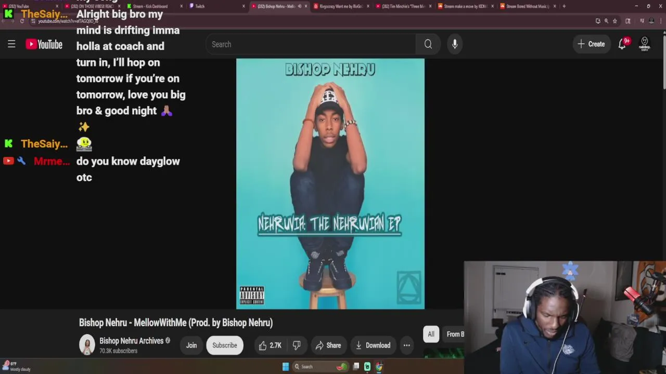
Task: Click the video title MellowWithMe text
Action: click(176, 323)
